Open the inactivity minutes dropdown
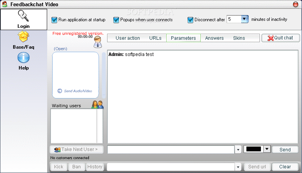This screenshot has width=302, height=173. coord(245,19)
